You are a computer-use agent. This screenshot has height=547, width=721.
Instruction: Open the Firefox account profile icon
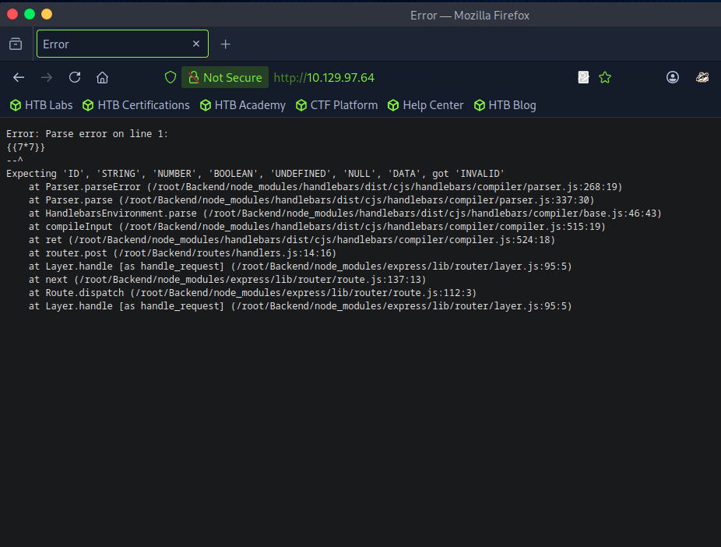point(673,77)
